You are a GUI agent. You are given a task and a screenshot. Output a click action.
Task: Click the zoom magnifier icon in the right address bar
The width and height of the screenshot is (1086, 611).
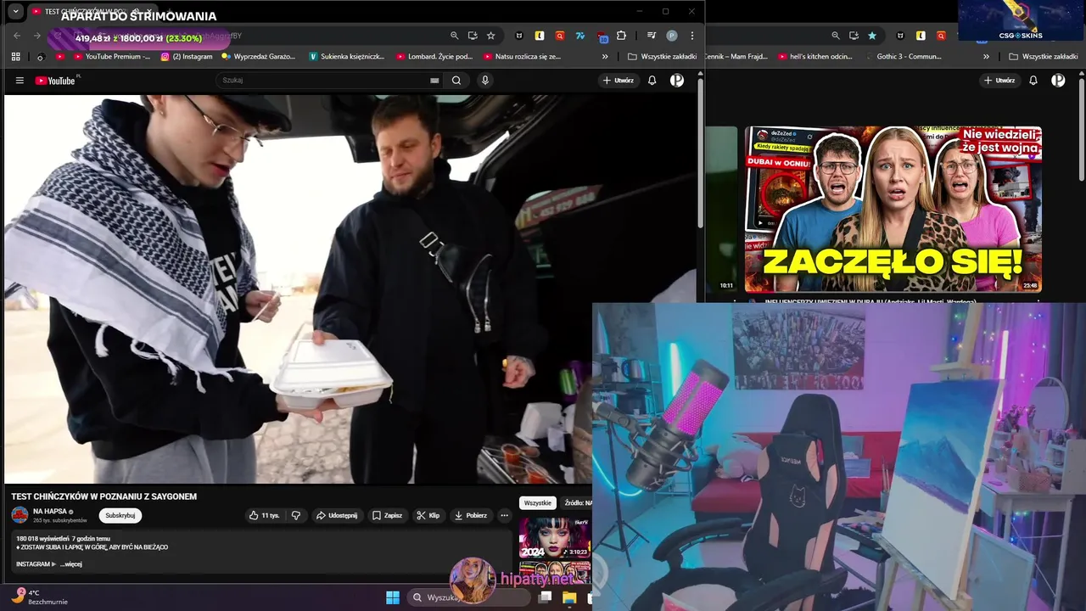pyautogui.click(x=836, y=36)
